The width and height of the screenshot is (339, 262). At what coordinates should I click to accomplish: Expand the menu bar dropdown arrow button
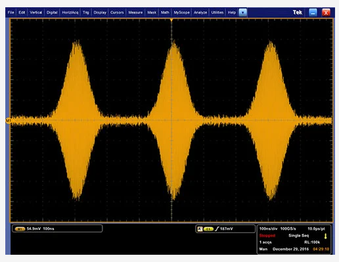click(242, 12)
